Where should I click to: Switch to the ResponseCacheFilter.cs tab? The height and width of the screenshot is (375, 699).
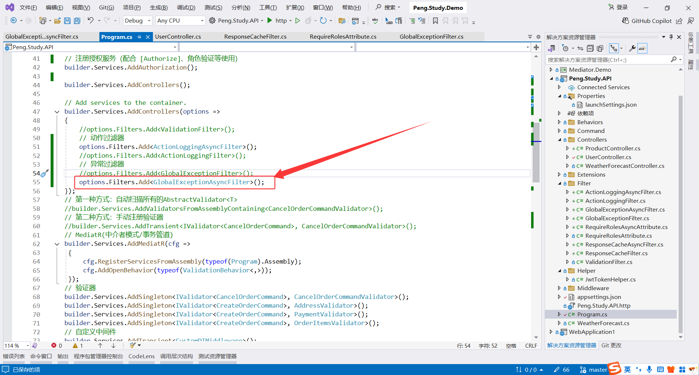click(255, 37)
